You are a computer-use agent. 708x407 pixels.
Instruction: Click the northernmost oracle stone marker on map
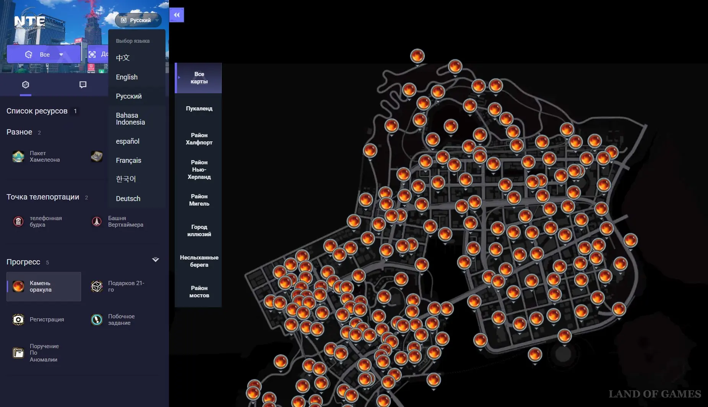417,56
